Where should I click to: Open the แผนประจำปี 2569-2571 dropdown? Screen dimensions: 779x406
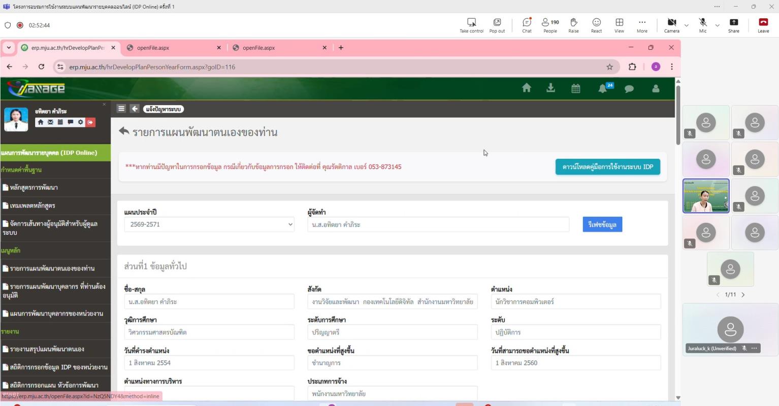(209, 224)
